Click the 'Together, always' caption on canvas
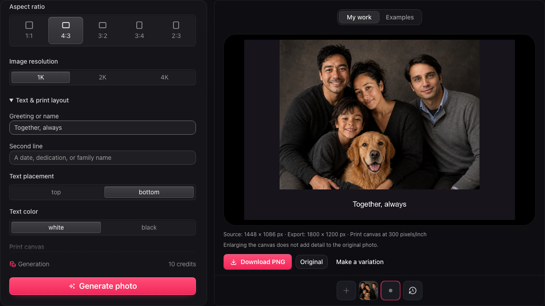The width and height of the screenshot is (545, 306). point(380,204)
